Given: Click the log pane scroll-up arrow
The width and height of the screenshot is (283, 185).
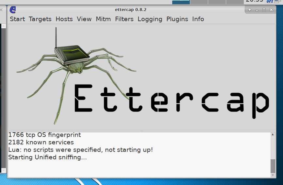Looking at the screenshot, I should pos(273,134).
